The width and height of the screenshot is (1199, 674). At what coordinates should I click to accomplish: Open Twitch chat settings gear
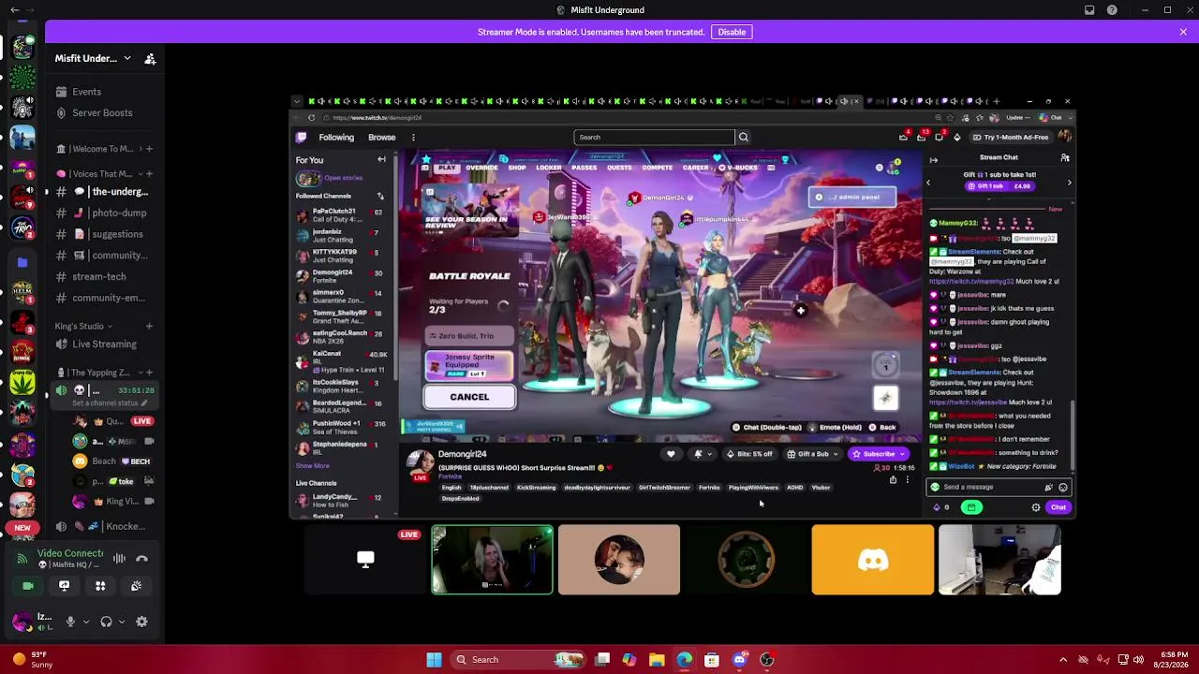point(1036,507)
